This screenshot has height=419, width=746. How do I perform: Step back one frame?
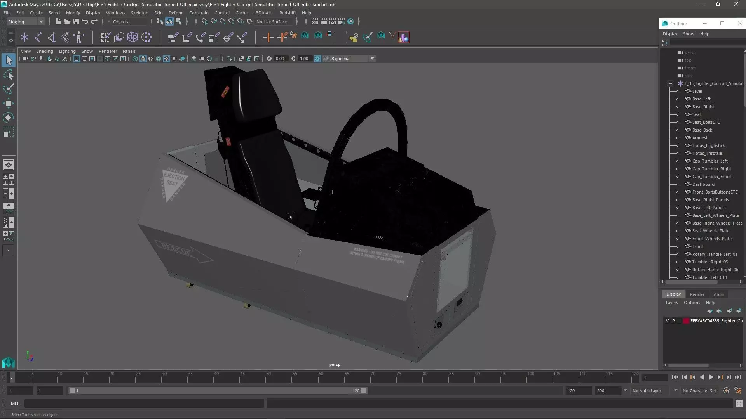(x=684, y=377)
